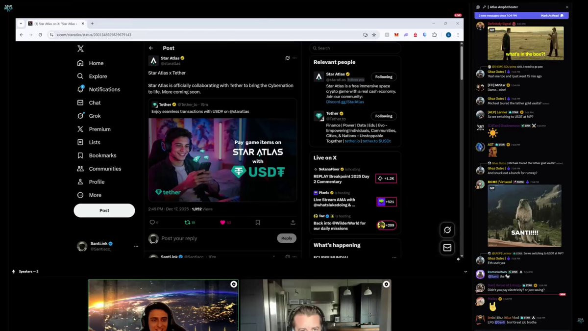Click the X Search box
Screen dimensions: 588x331
point(355,48)
